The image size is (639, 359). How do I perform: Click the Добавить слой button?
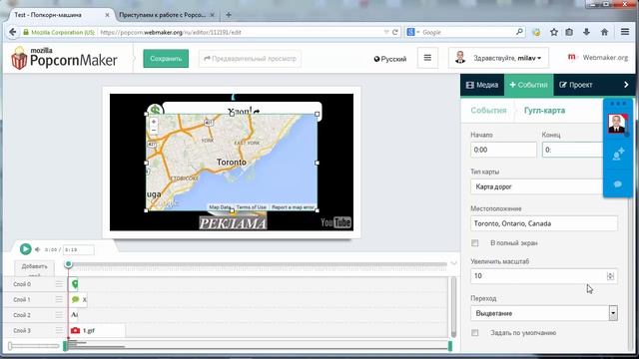(35, 268)
